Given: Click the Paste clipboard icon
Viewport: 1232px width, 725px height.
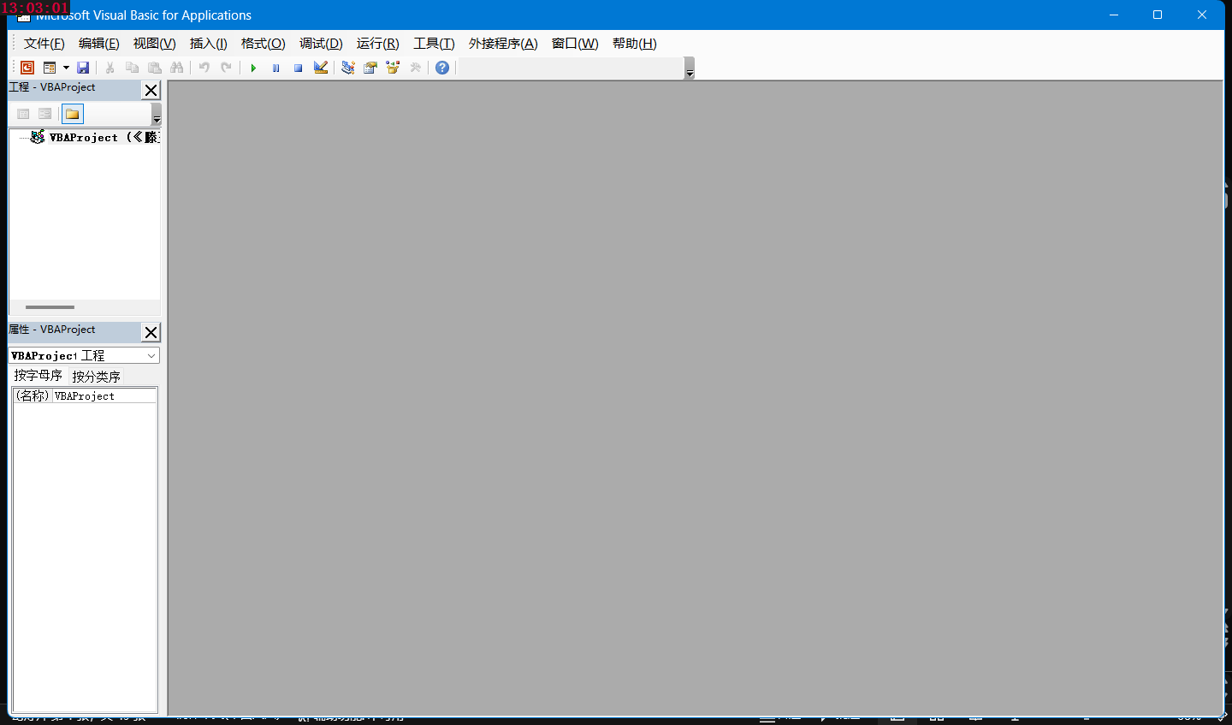Looking at the screenshot, I should (154, 68).
